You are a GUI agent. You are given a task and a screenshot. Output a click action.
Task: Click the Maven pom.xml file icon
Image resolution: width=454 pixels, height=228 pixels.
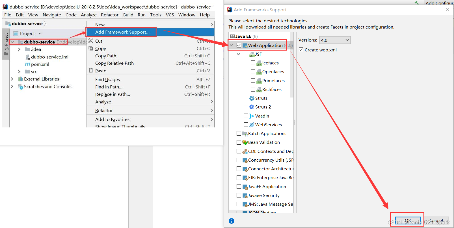27,64
